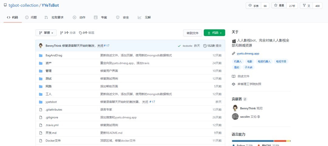Click the BagAndDrag folder icon
The image size is (328, 146).
(x=41, y=55)
